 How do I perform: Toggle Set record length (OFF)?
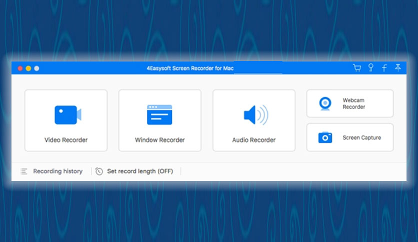(x=140, y=171)
